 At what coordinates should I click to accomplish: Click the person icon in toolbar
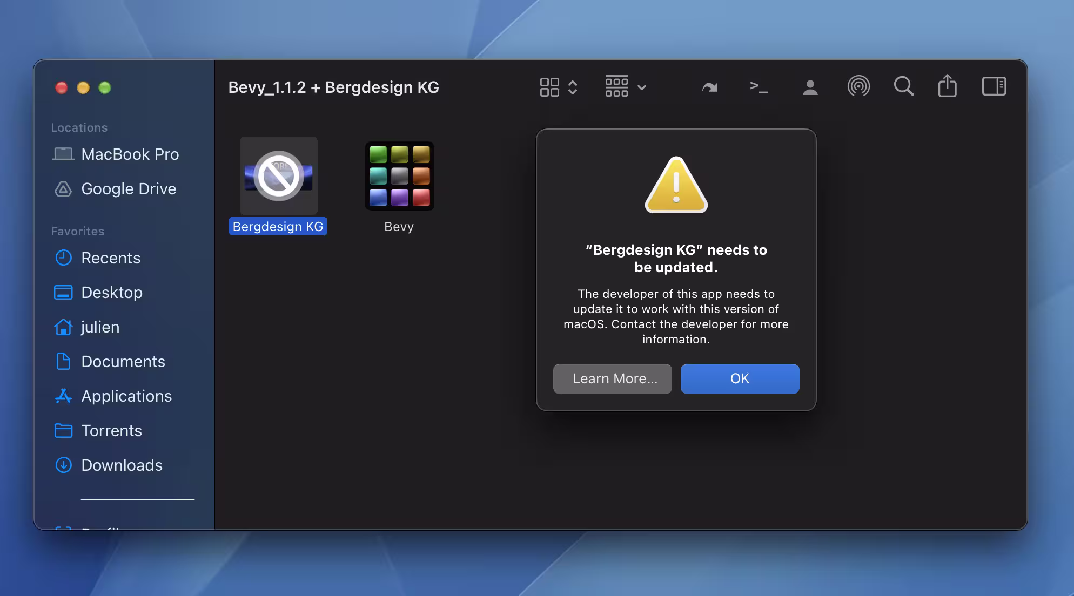click(810, 87)
